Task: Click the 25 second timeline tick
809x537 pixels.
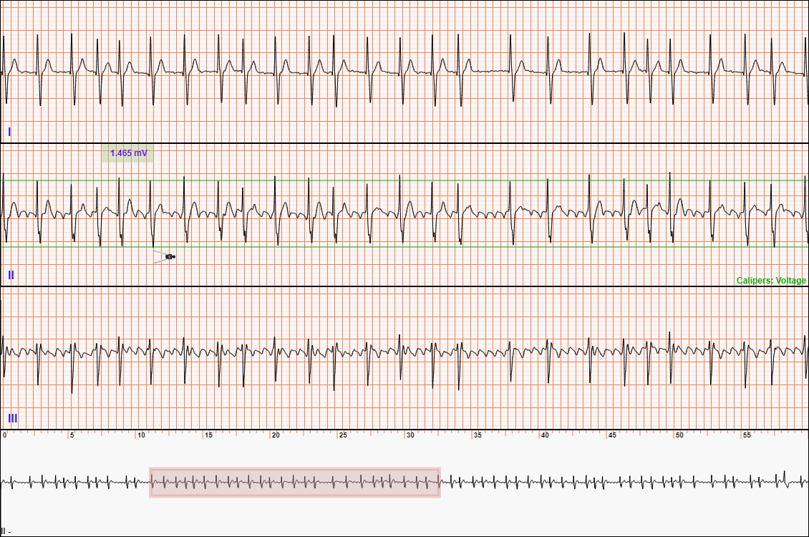Action: pyautogui.click(x=342, y=435)
